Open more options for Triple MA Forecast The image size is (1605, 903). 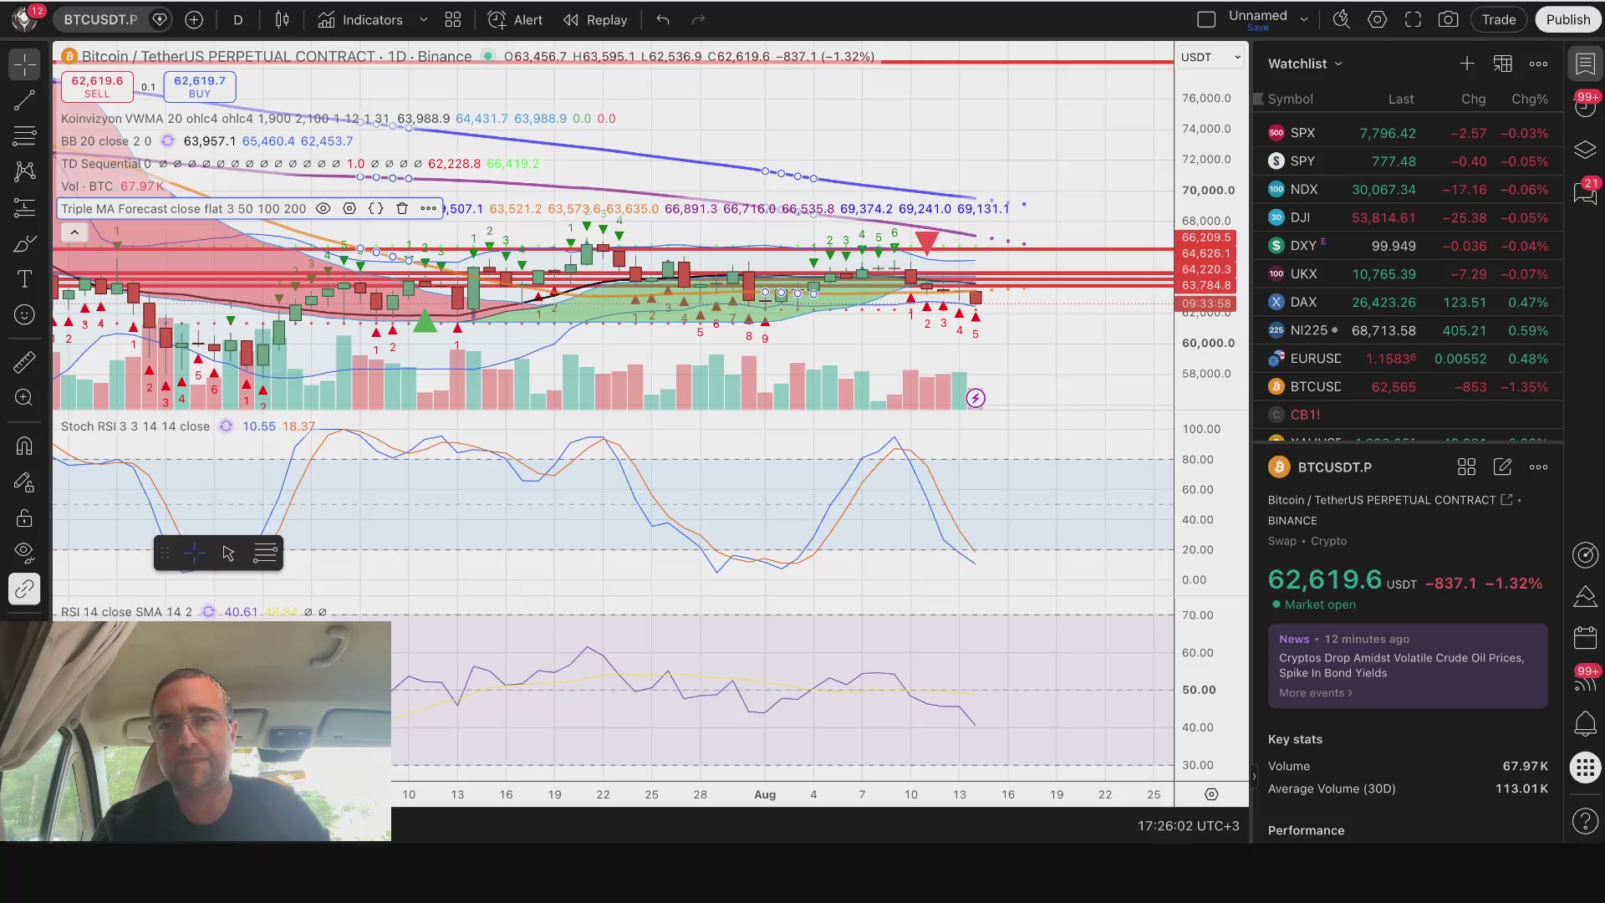(x=429, y=209)
